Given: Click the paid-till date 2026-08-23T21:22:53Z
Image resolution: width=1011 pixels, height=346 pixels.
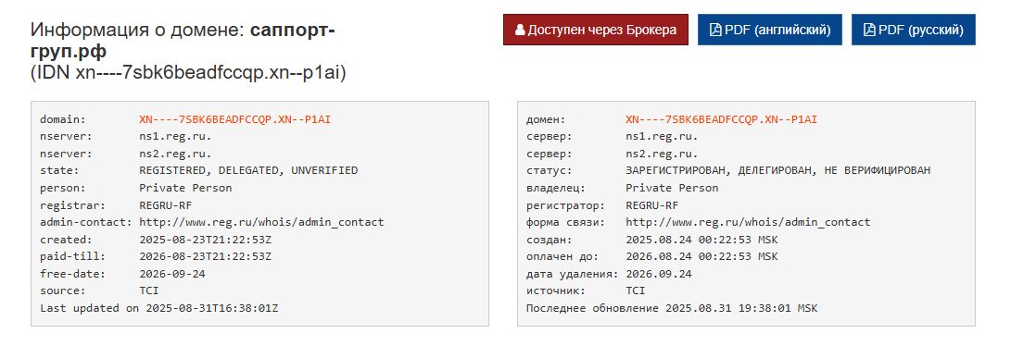Looking at the screenshot, I should (x=205, y=256).
